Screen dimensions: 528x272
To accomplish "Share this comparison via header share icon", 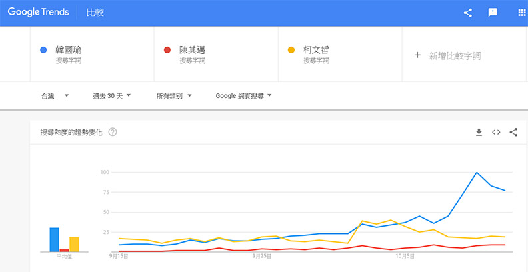I will pyautogui.click(x=468, y=13).
